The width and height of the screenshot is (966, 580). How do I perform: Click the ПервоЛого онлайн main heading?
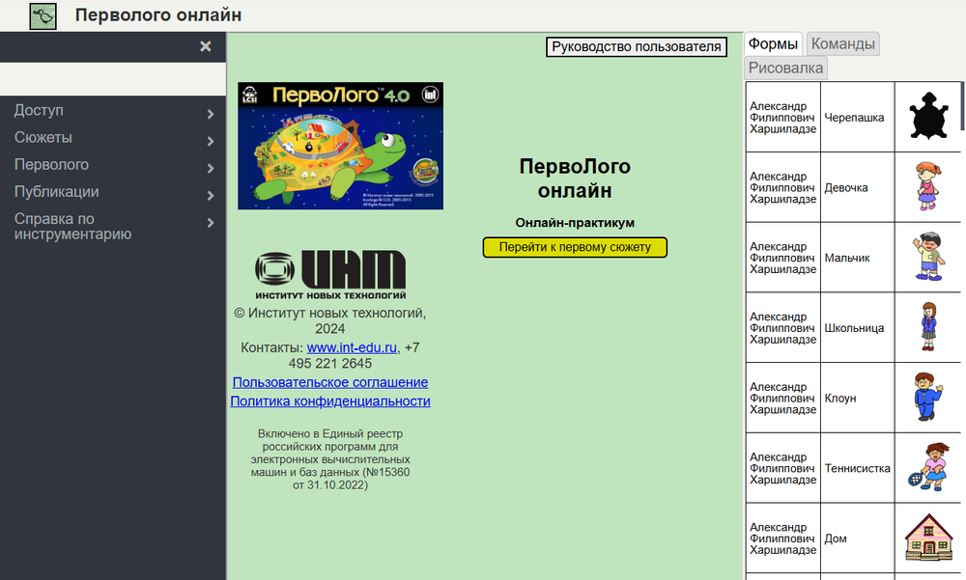(x=575, y=178)
